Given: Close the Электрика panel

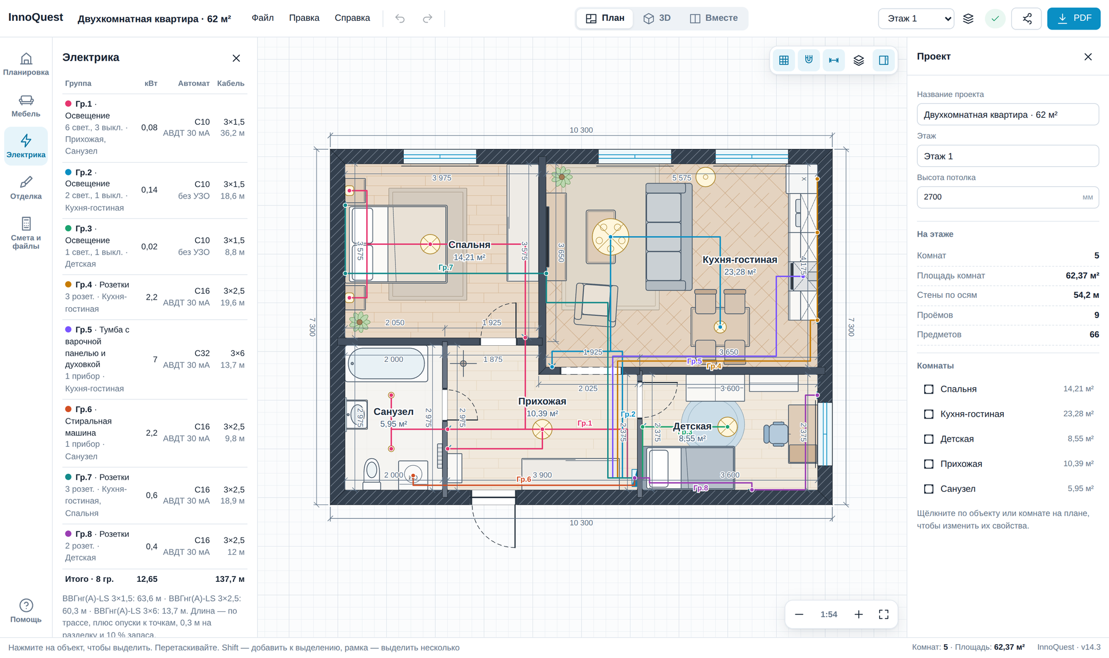Looking at the screenshot, I should click(x=236, y=58).
